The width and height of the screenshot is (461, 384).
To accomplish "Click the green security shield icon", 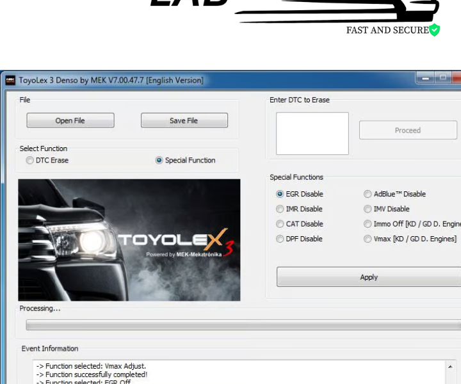I will coord(434,30).
